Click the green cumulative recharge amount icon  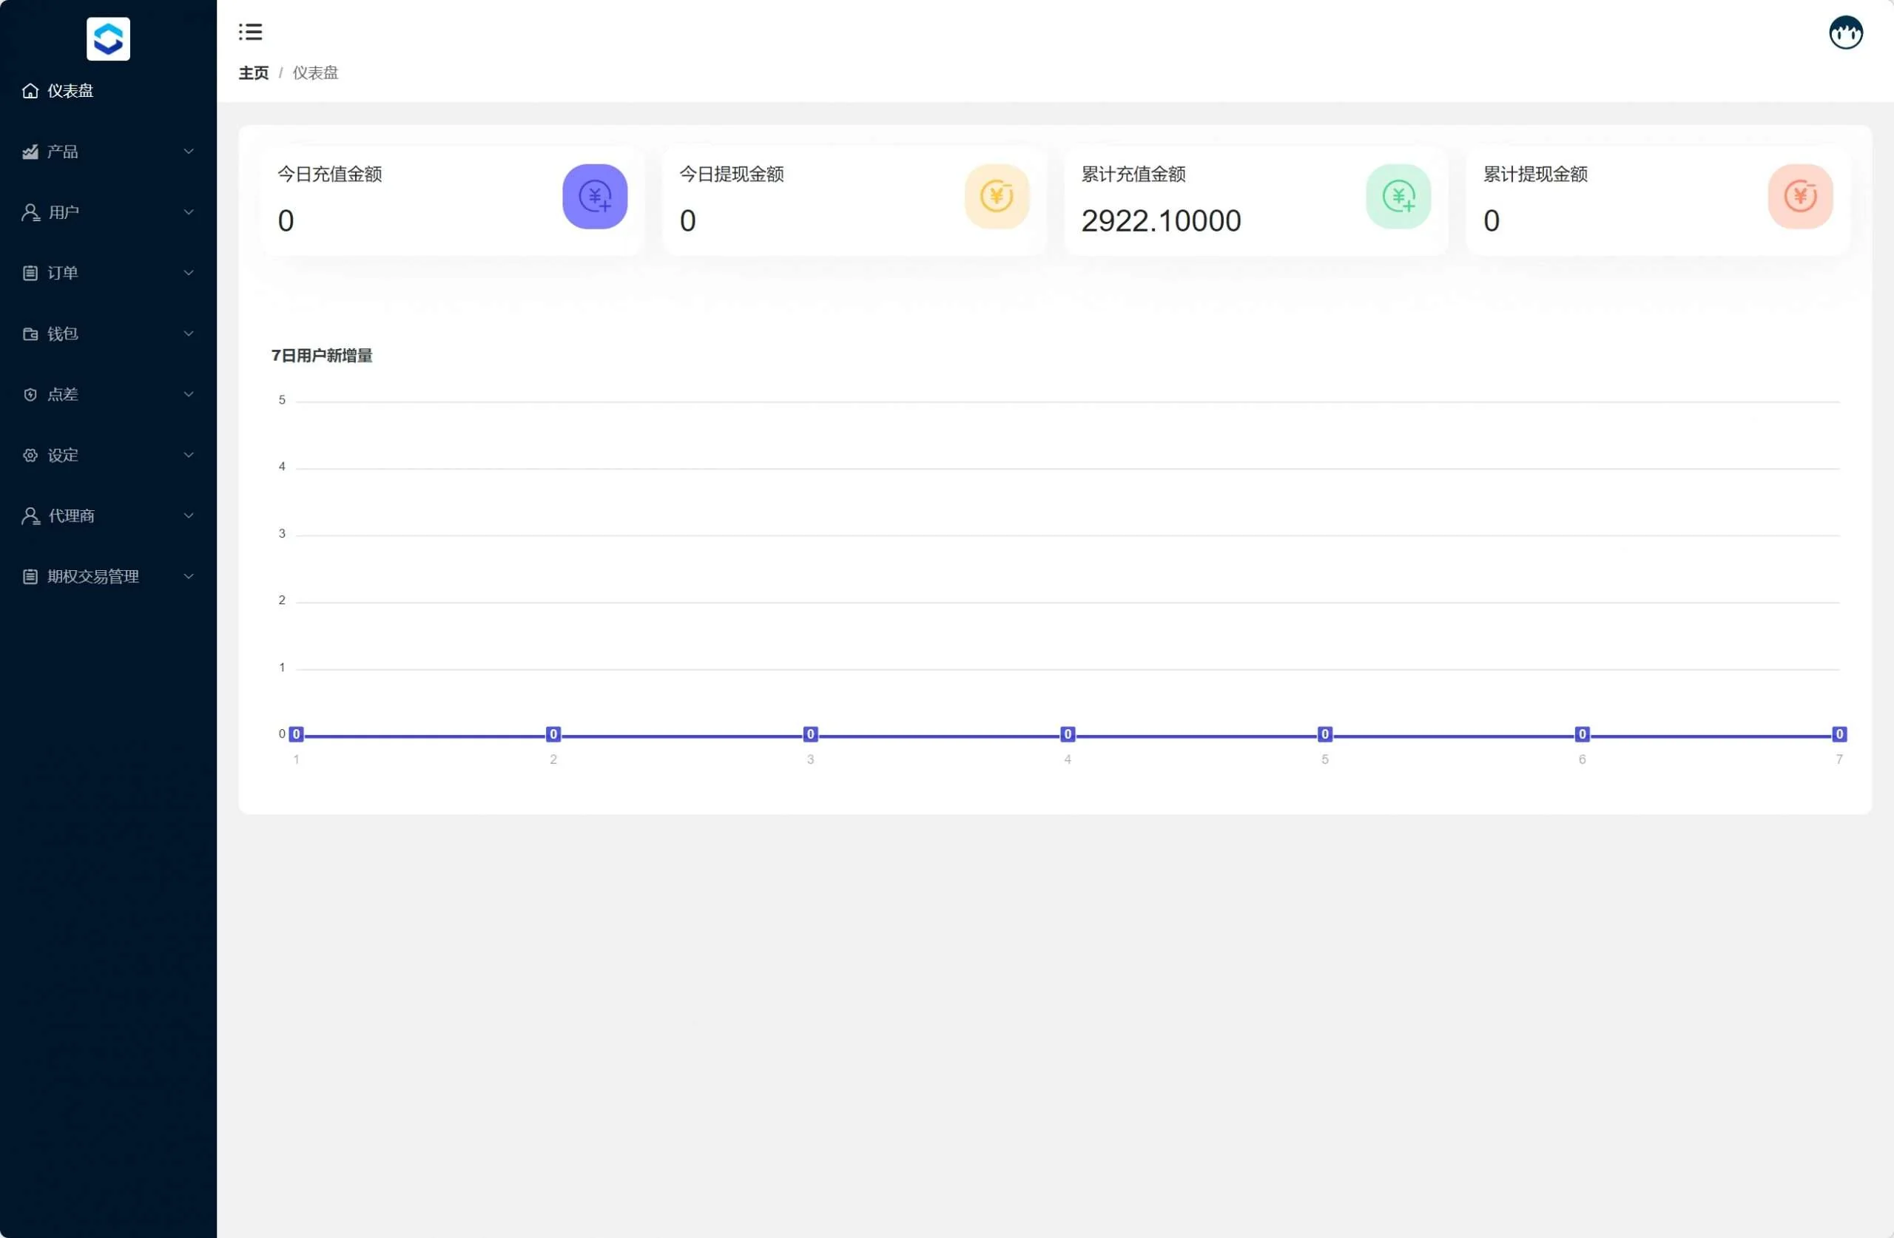tap(1398, 197)
